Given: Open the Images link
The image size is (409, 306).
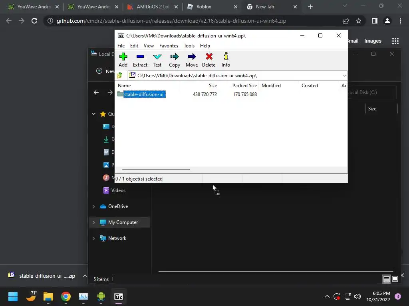Looking at the screenshot, I should (x=373, y=41).
